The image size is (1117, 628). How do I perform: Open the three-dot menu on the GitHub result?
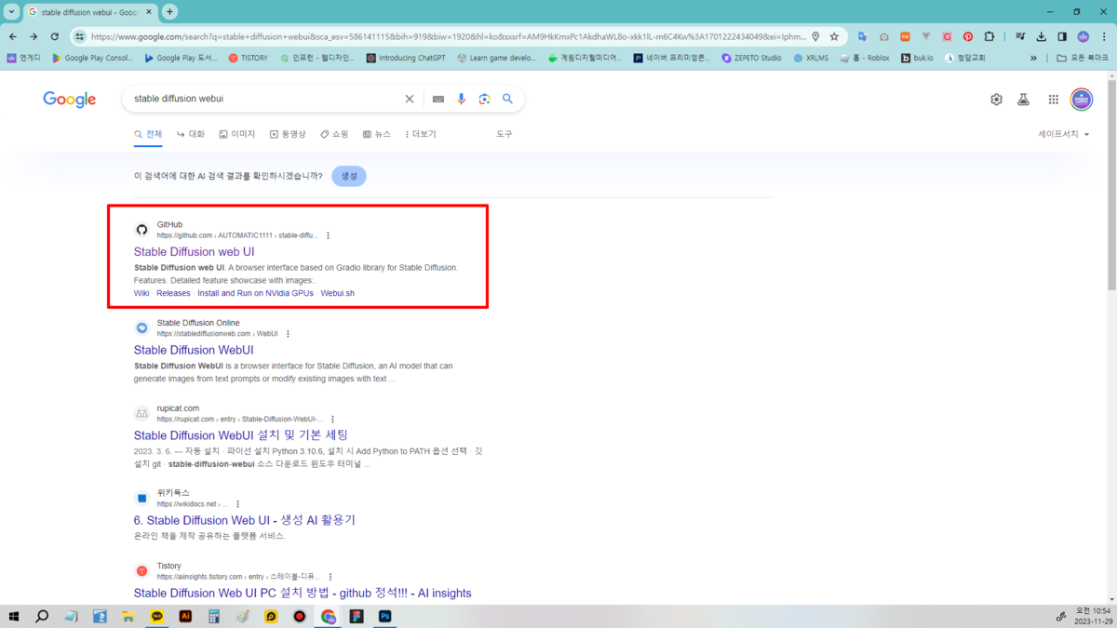coord(328,235)
